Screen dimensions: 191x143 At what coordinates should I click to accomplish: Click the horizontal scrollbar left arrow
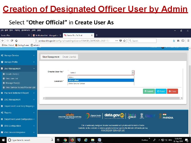44,98
